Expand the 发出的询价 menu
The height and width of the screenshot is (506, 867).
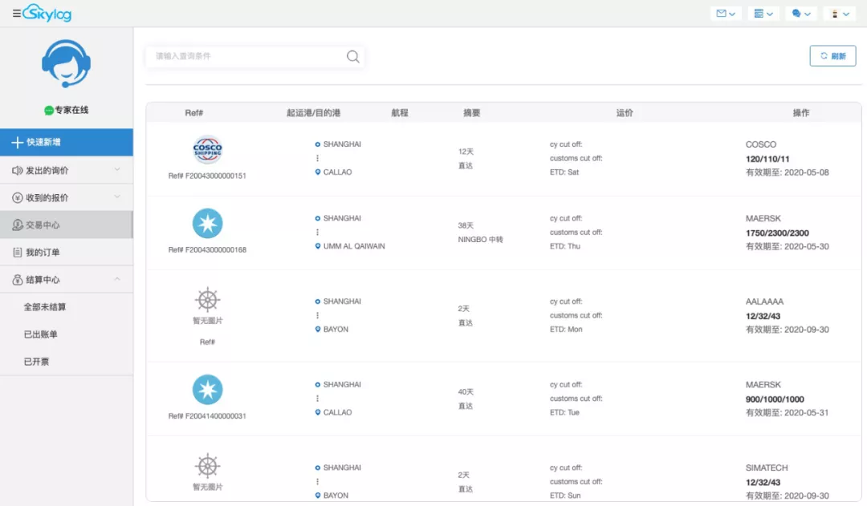(x=67, y=170)
